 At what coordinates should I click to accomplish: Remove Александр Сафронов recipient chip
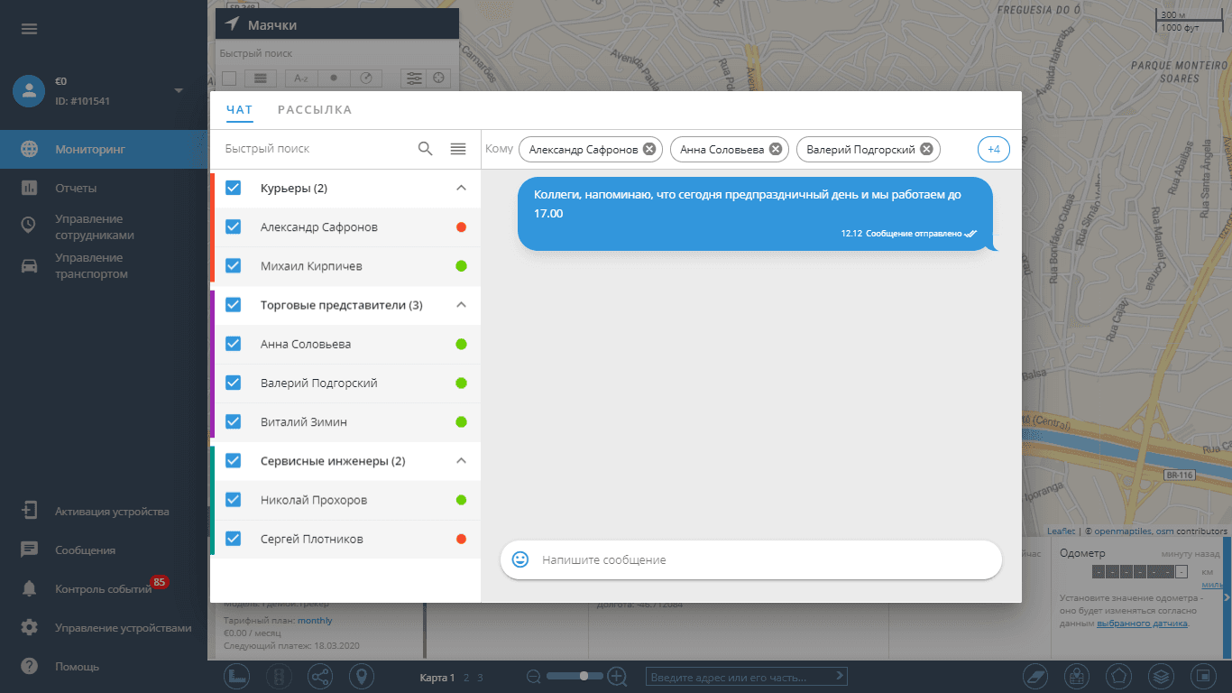click(649, 149)
